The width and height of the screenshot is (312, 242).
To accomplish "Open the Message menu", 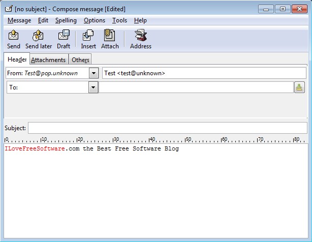I will point(19,20).
